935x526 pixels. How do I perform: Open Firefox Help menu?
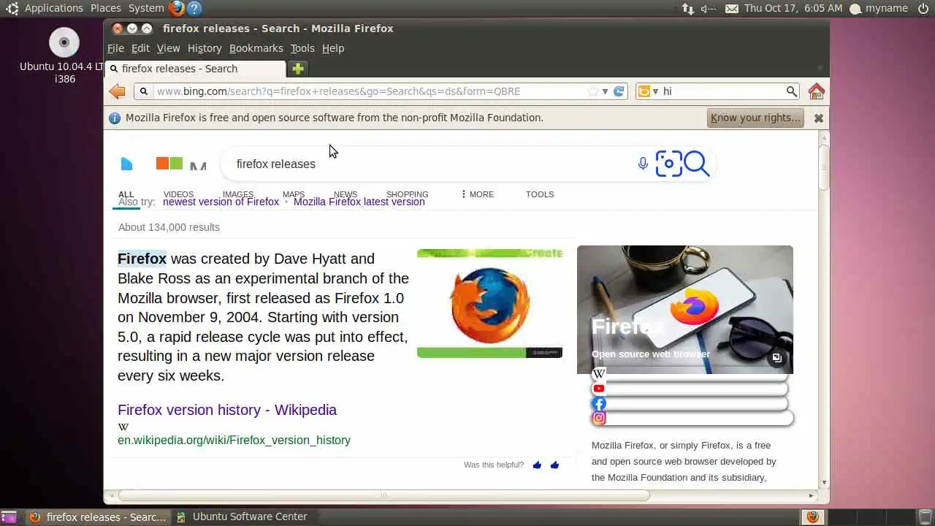click(x=333, y=48)
